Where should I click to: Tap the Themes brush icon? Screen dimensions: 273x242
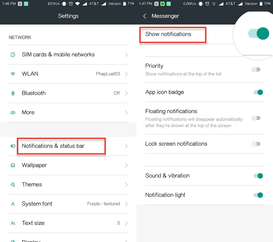13,184
